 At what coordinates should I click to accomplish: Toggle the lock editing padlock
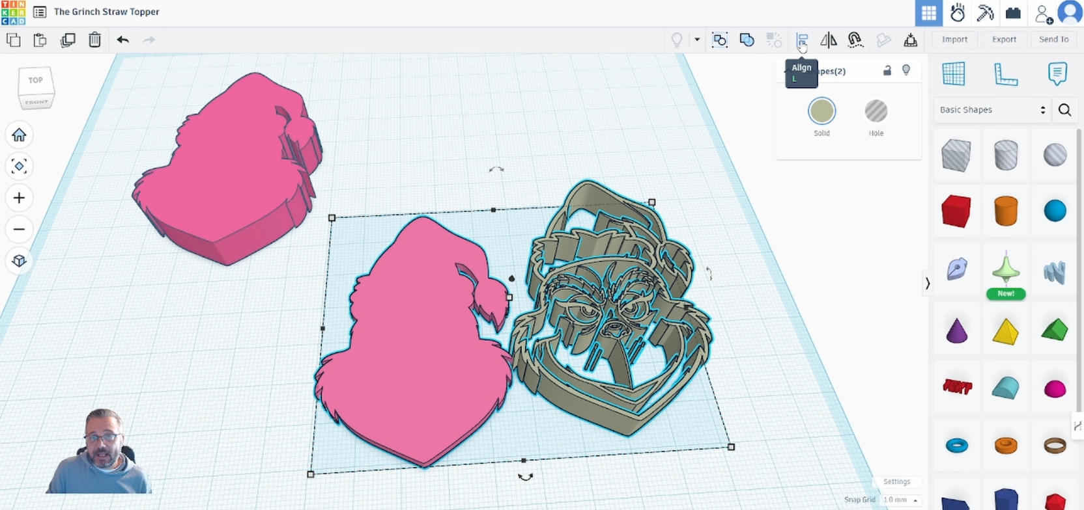coord(887,70)
